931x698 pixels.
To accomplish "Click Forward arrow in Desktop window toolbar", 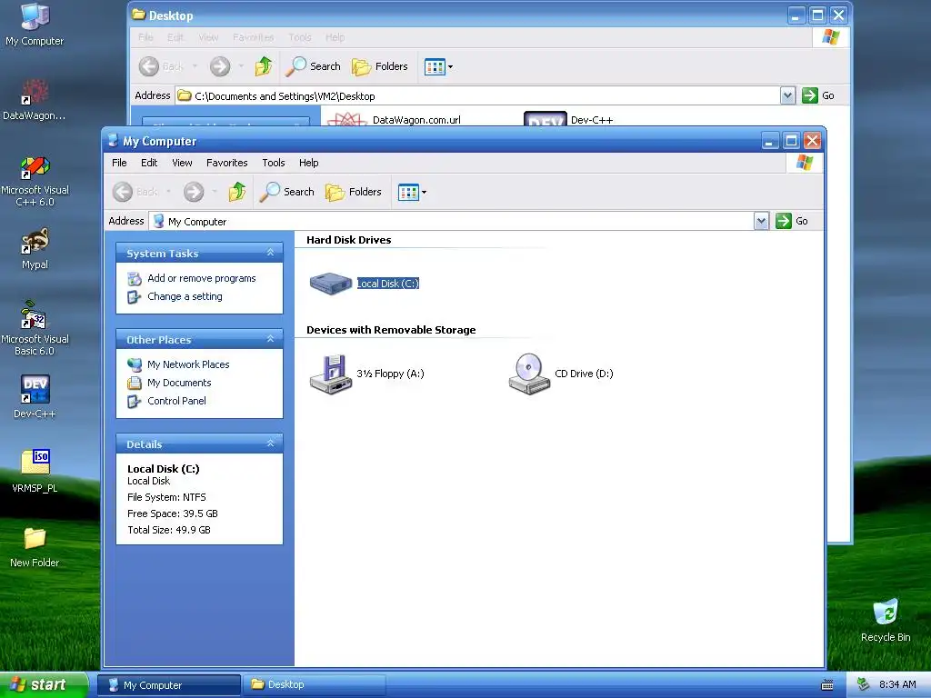I will point(220,66).
